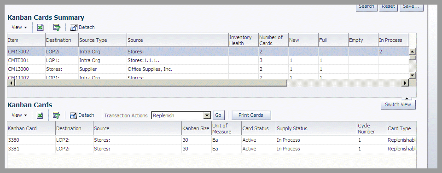Export Kanban Cards table to Excel

(41, 115)
